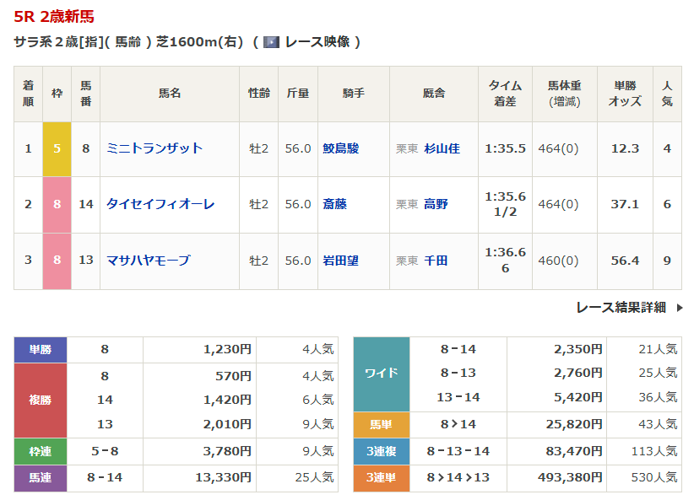
Task: Open horse ミニトランザット profile
Action: tap(155, 148)
